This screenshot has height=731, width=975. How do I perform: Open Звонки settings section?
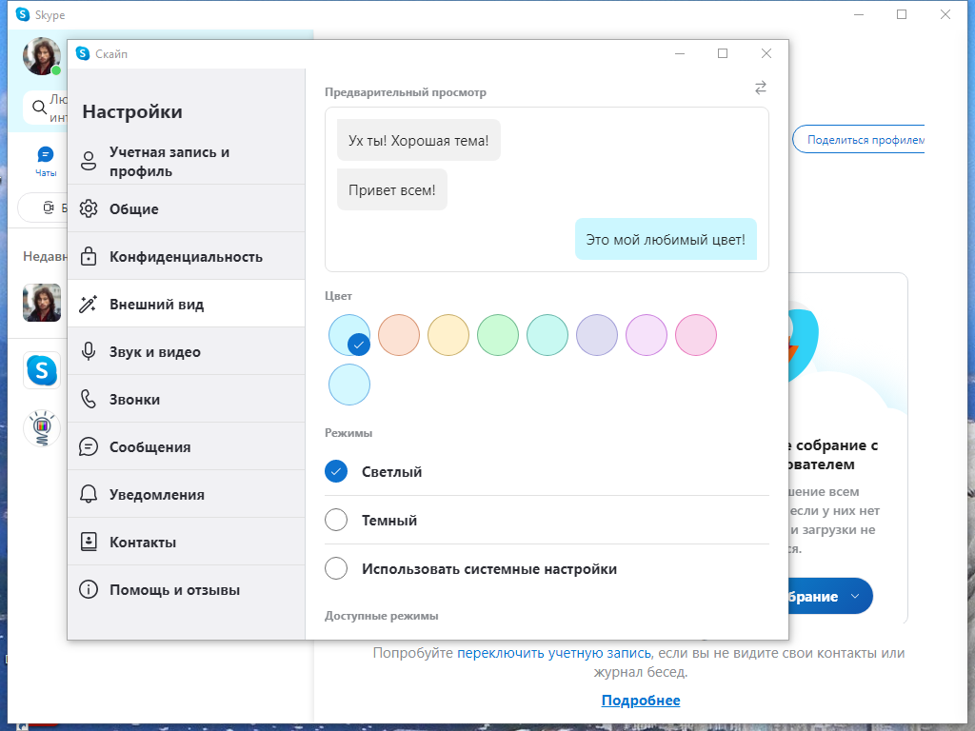coord(186,399)
